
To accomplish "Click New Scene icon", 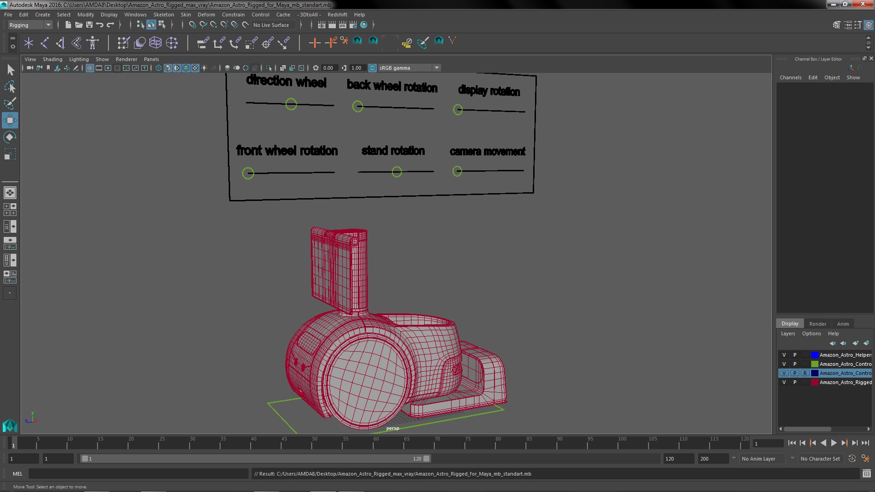I will pyautogui.click(x=68, y=25).
